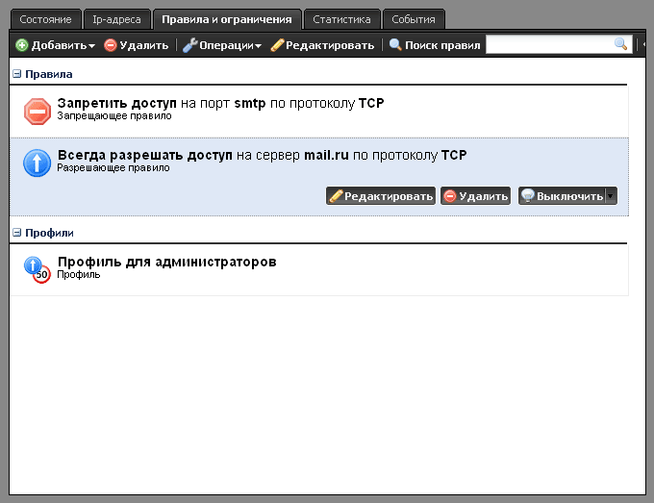This screenshot has width=654, height=503.
Task: Click the magnifier icon beside Поиск правил
Action: tap(395, 44)
